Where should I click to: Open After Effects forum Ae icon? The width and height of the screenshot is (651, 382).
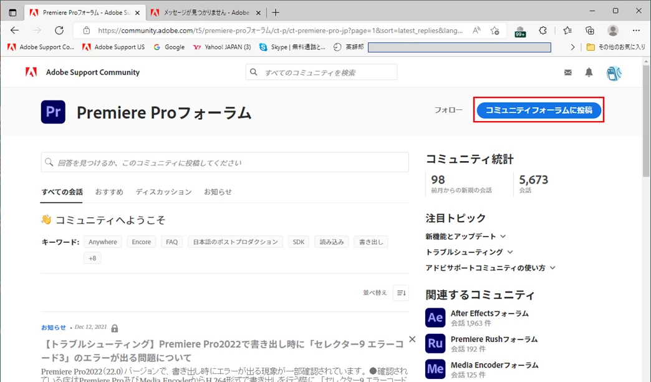click(x=435, y=318)
